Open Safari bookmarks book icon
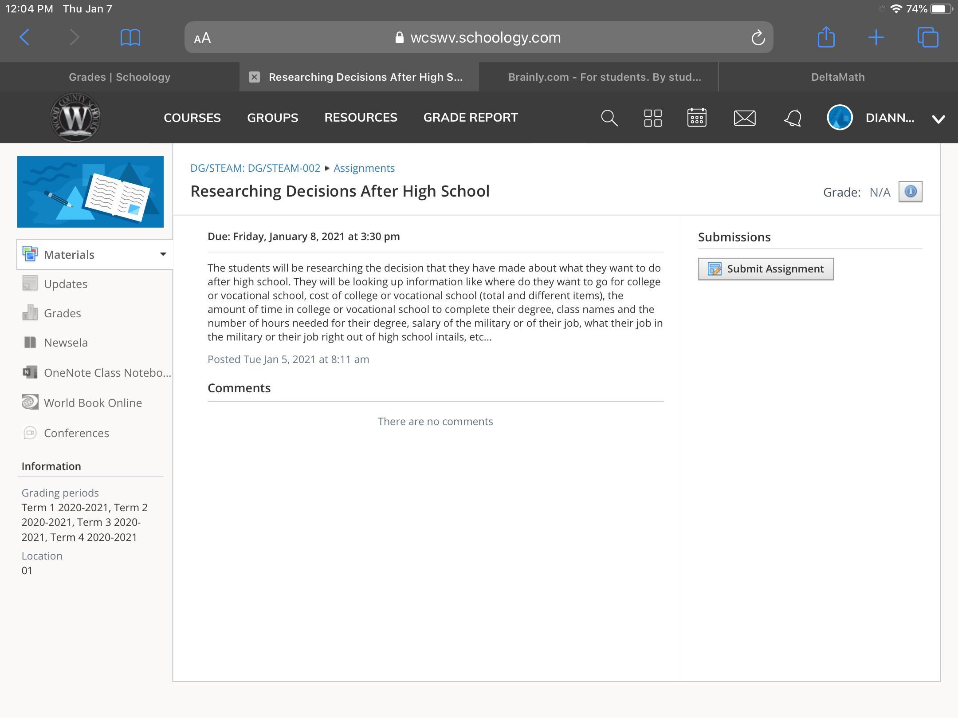The height and width of the screenshot is (718, 958). click(130, 37)
